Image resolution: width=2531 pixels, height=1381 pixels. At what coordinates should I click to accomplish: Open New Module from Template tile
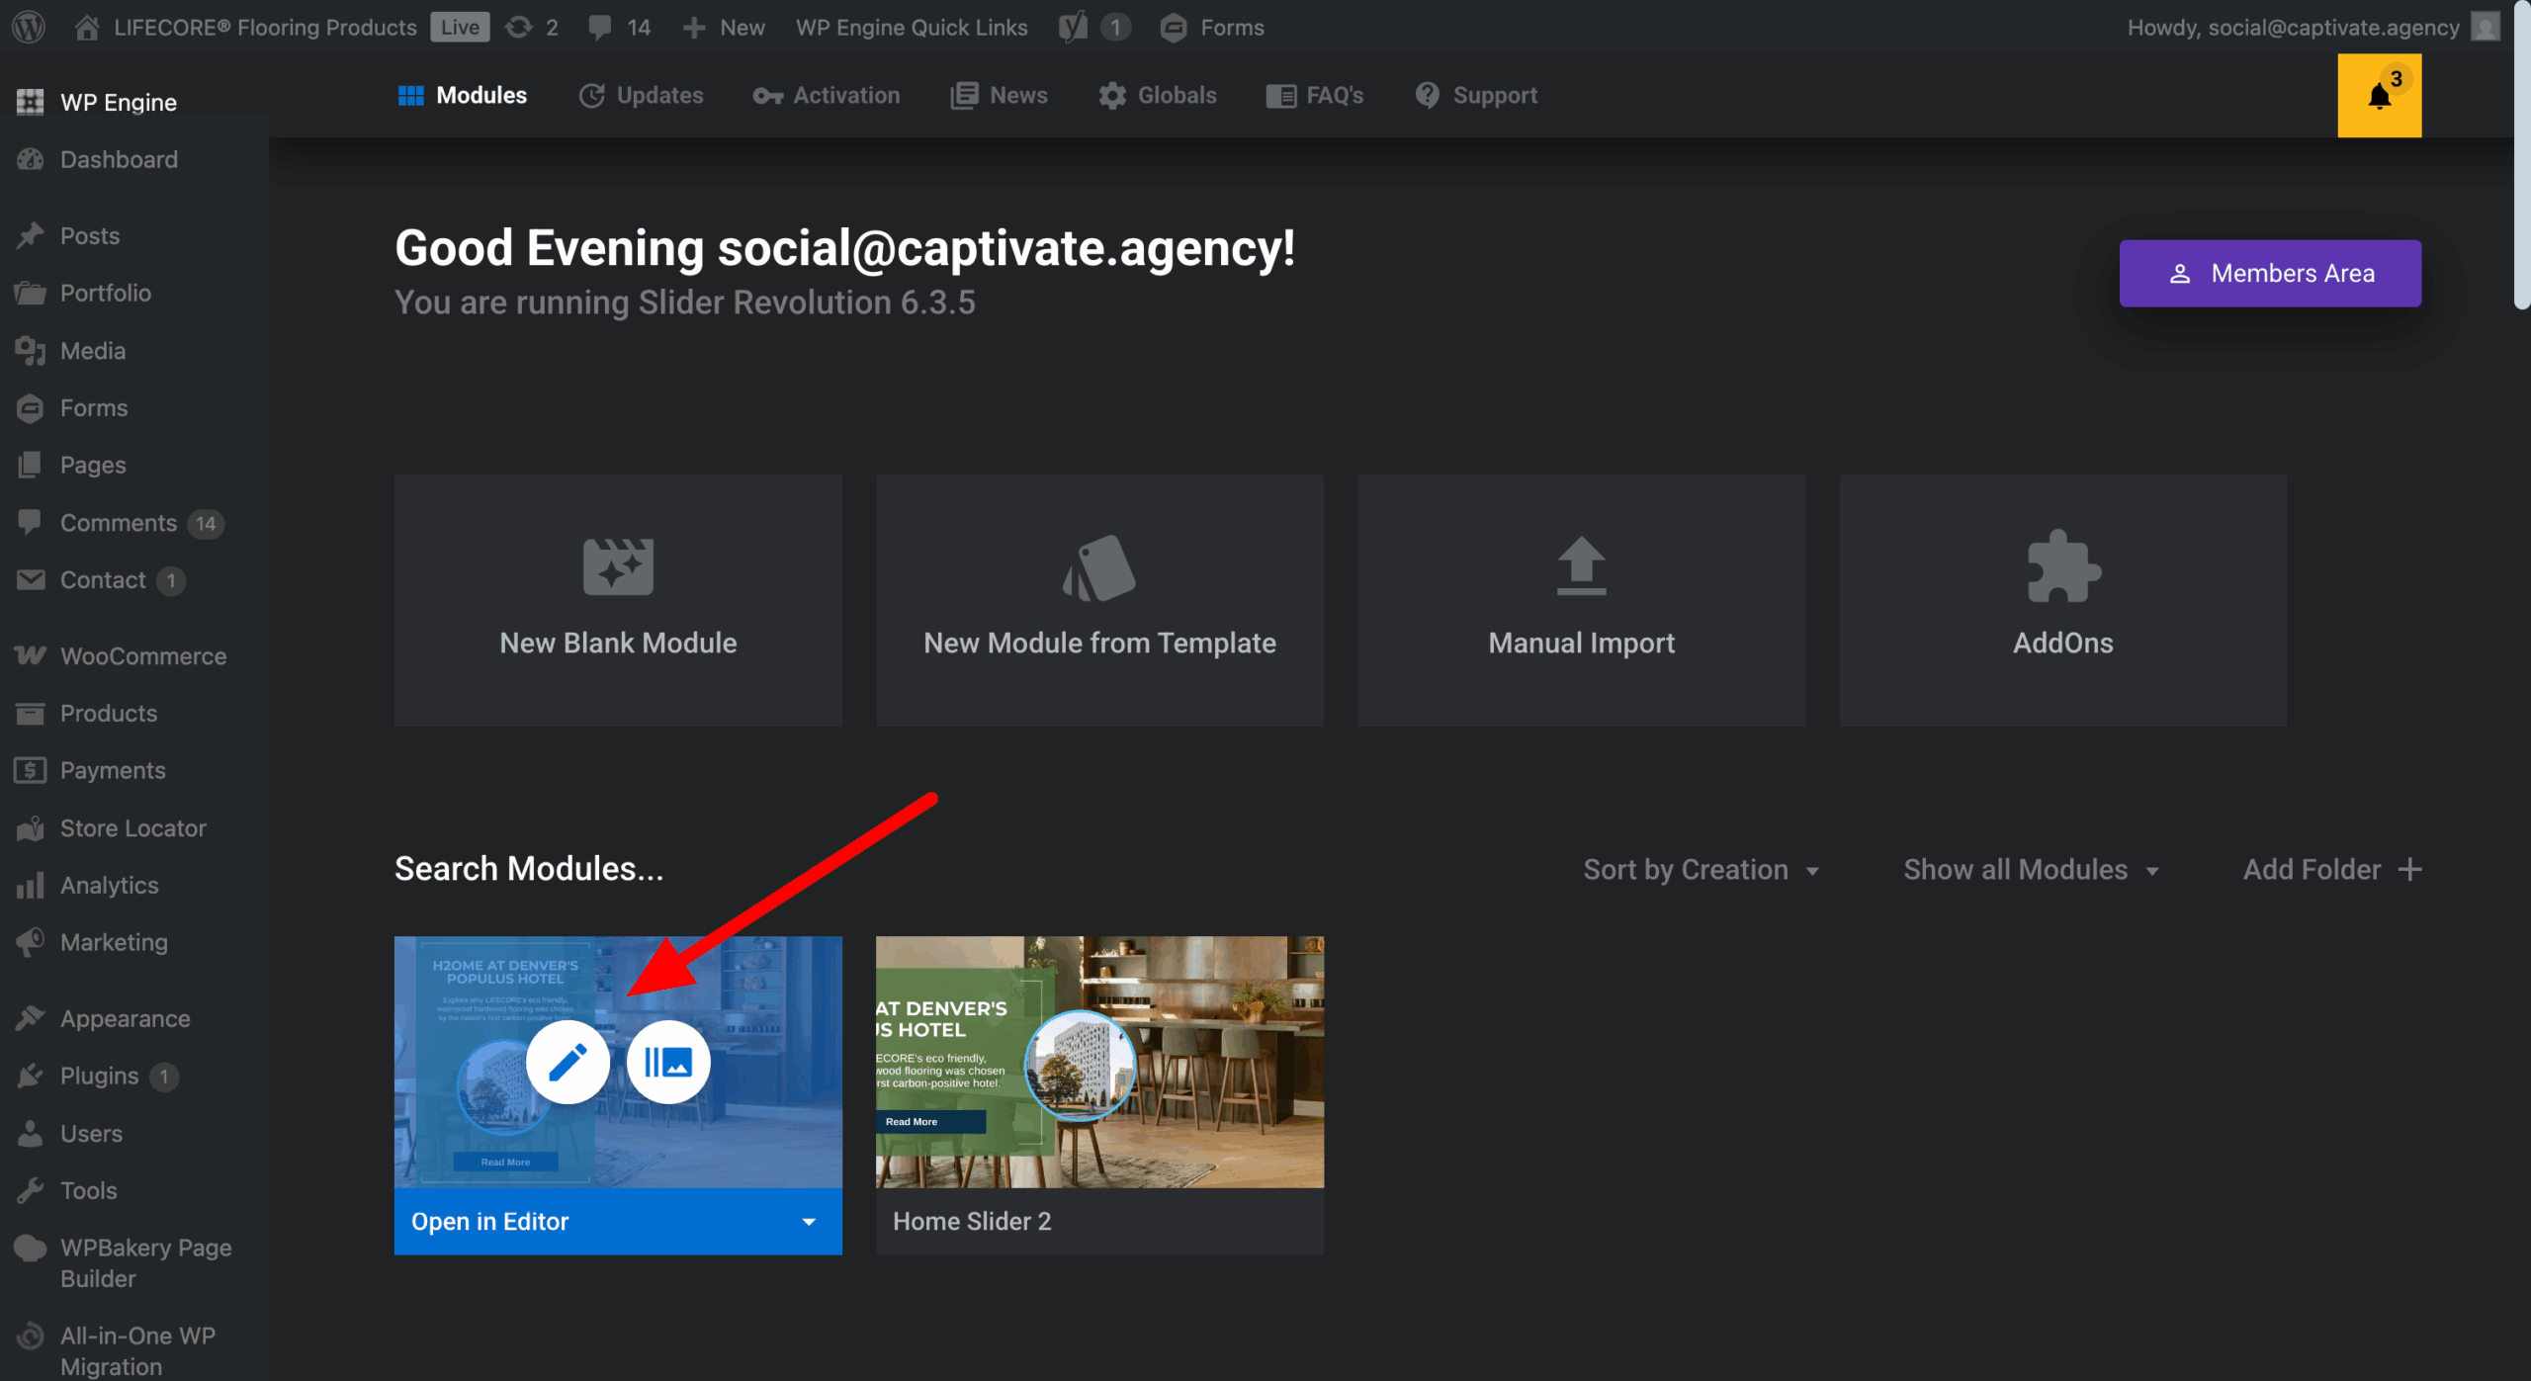[1099, 600]
